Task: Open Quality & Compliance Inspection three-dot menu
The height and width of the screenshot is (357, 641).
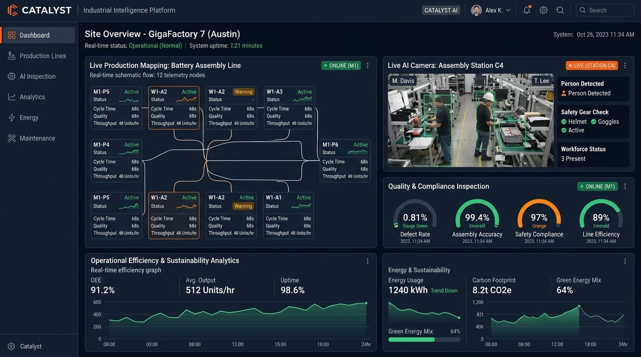Action: click(x=625, y=186)
